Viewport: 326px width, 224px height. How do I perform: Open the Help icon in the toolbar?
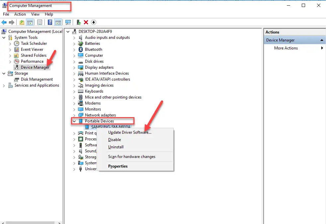50,22
